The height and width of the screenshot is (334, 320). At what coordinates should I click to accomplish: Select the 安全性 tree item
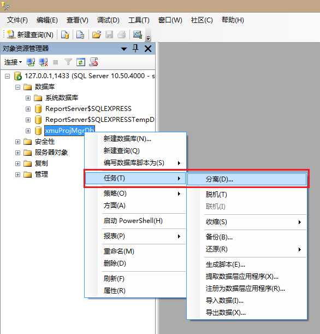click(x=45, y=142)
